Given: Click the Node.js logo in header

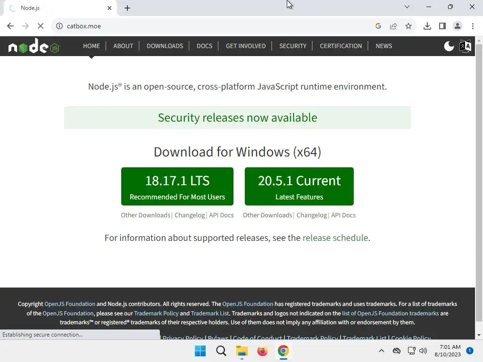Looking at the screenshot, I should tap(34, 46).
